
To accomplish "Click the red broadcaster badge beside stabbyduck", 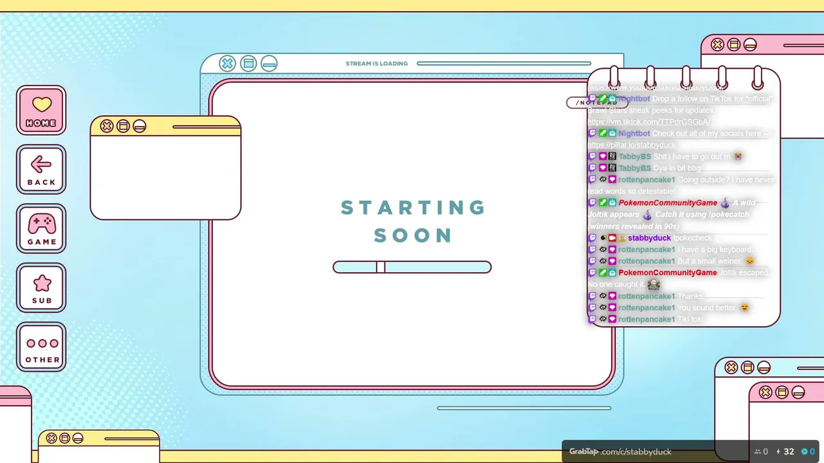I will coord(612,238).
